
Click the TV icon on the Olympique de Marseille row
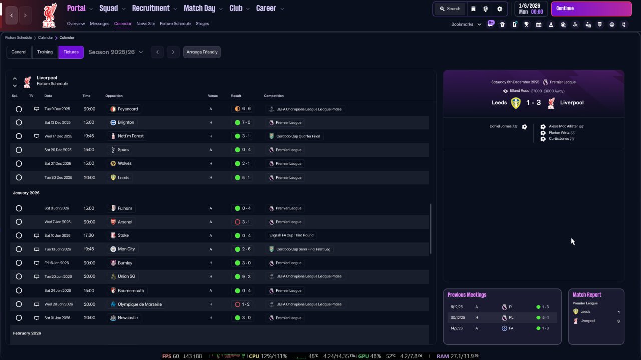[x=37, y=304]
